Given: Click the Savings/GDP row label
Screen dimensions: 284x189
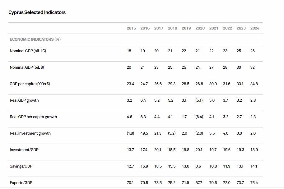Looking at the screenshot, I should (x=21, y=166).
